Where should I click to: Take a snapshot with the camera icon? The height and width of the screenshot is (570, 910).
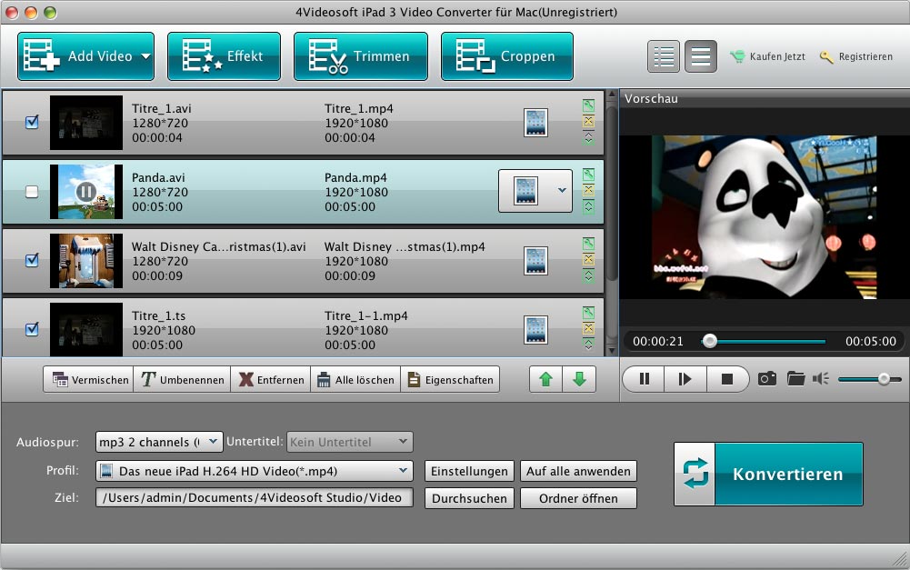coord(767,378)
